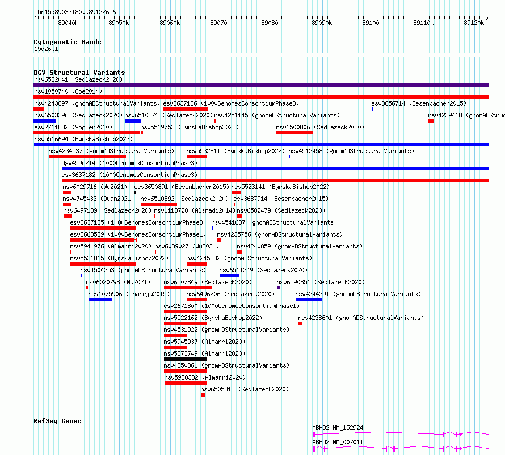The width and height of the screenshot is (505, 455).
Task: Open the nsv6020798 (Wu2021) label
Action: coord(118,282)
